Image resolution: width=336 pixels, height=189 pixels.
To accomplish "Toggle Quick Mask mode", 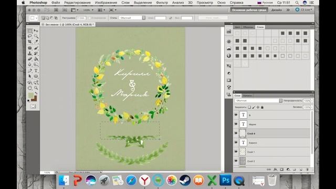I will pyautogui.click(x=33, y=106).
